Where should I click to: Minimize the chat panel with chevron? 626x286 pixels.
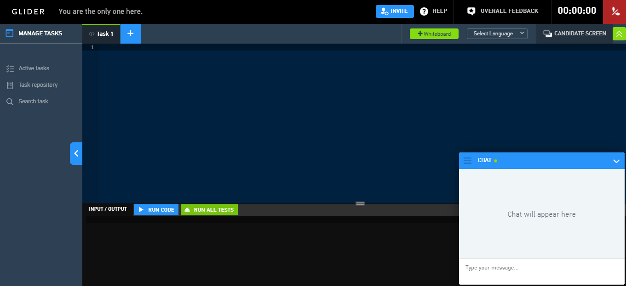tap(616, 161)
